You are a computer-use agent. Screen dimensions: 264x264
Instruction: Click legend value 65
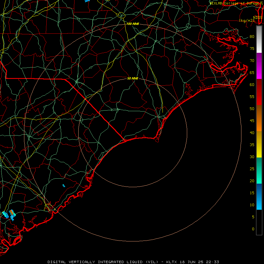[x=252, y=73]
